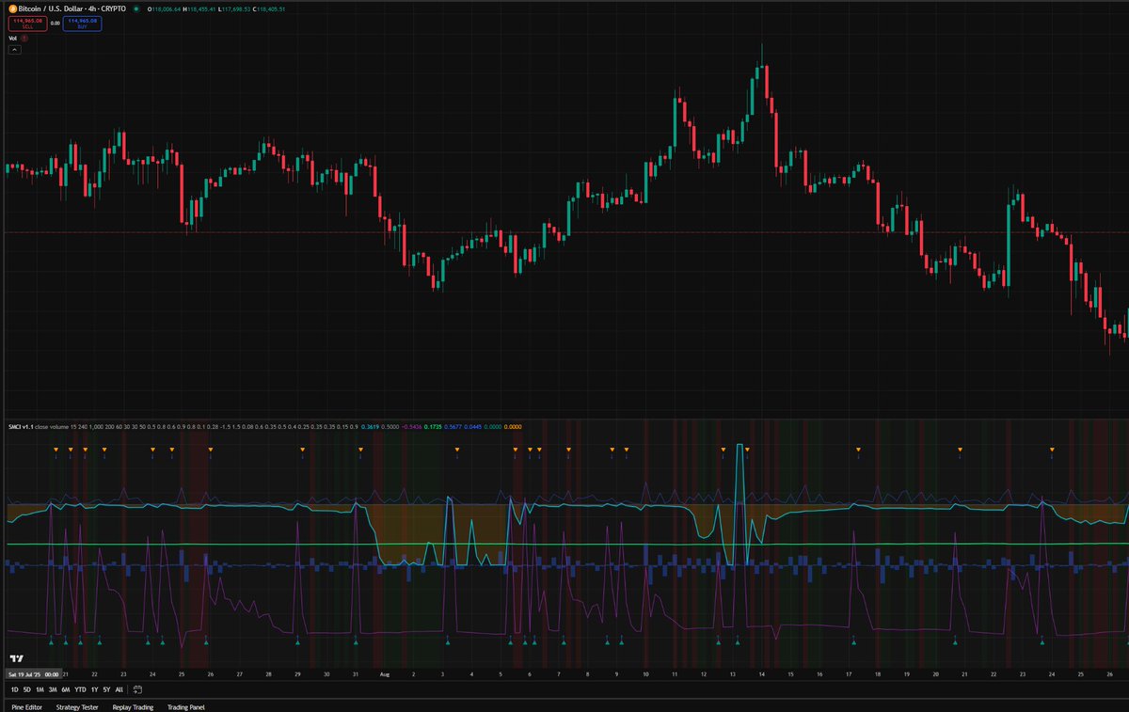Open the go-to-date calendar icon
The image size is (1129, 712).
tap(137, 689)
